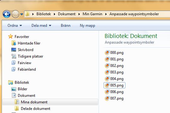This screenshot has height=113, width=170.
Task: Select Dokument library in tree
Action: (27, 96)
